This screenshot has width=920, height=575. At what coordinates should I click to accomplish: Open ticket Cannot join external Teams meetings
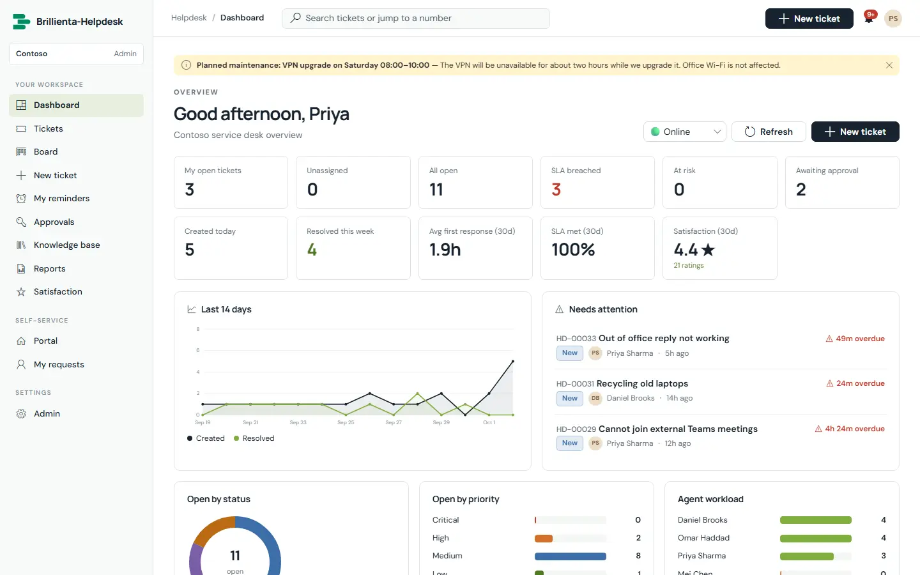point(678,429)
